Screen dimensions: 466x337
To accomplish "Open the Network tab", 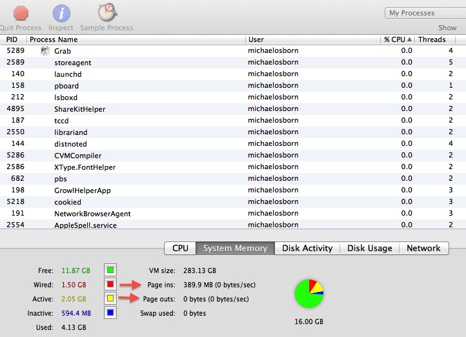I will [423, 248].
